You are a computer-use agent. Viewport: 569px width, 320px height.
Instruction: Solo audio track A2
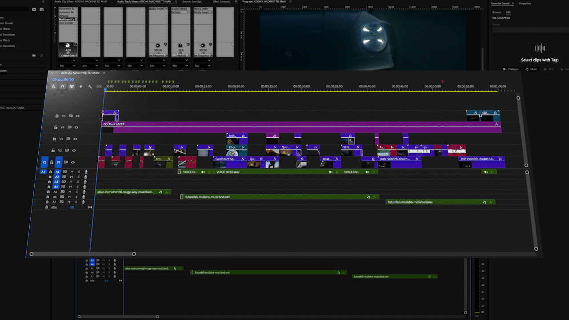coord(79,176)
